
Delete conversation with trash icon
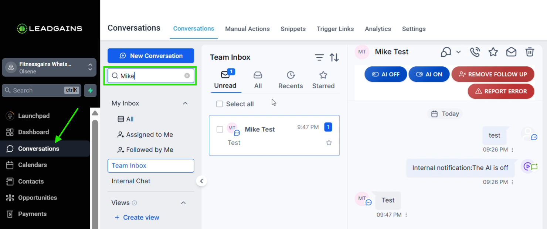tap(530, 52)
